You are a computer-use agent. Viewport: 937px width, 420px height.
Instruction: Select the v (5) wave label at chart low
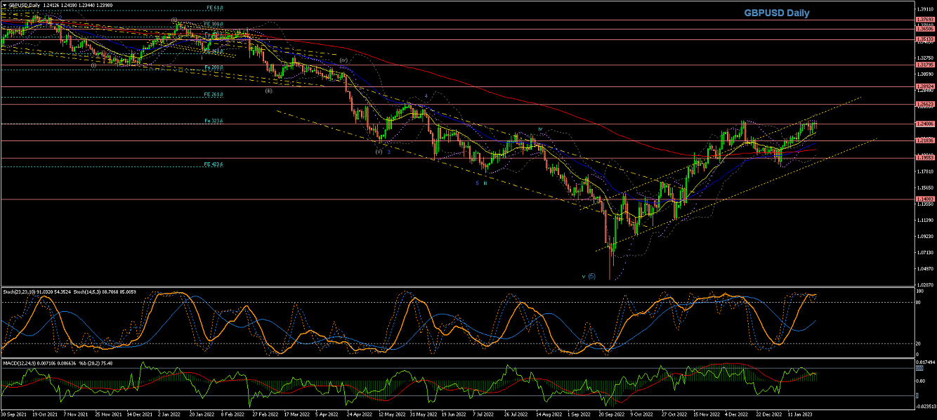click(589, 276)
